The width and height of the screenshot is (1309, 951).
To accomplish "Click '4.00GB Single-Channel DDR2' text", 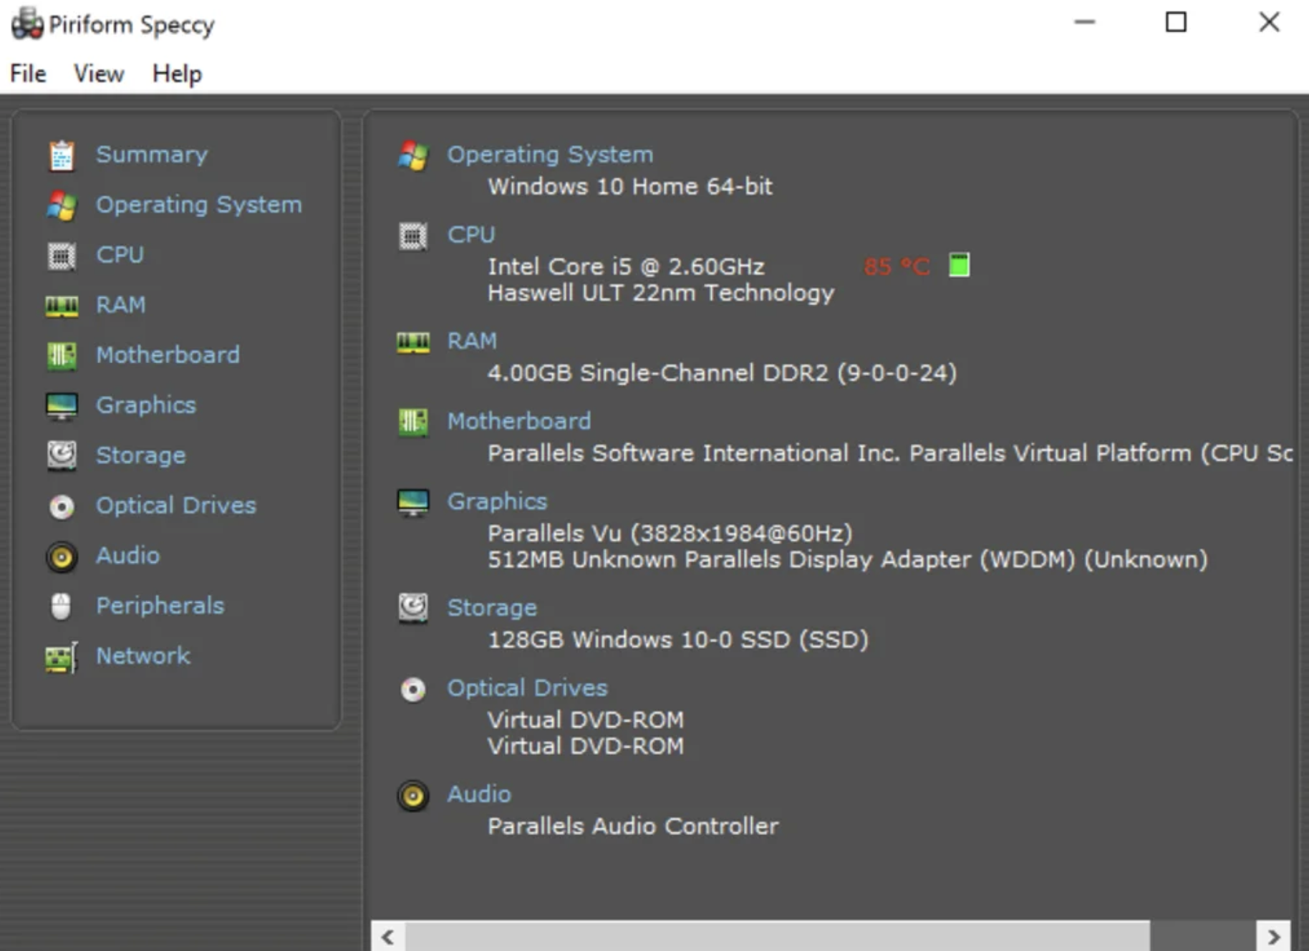I will pyautogui.click(x=658, y=373).
